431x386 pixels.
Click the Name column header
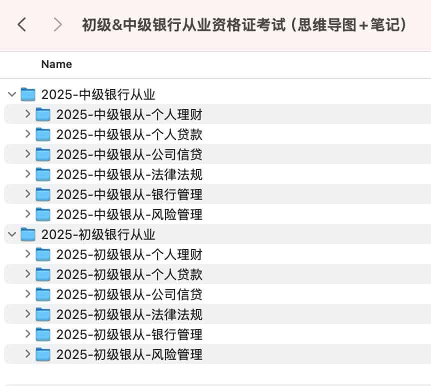pyautogui.click(x=56, y=64)
